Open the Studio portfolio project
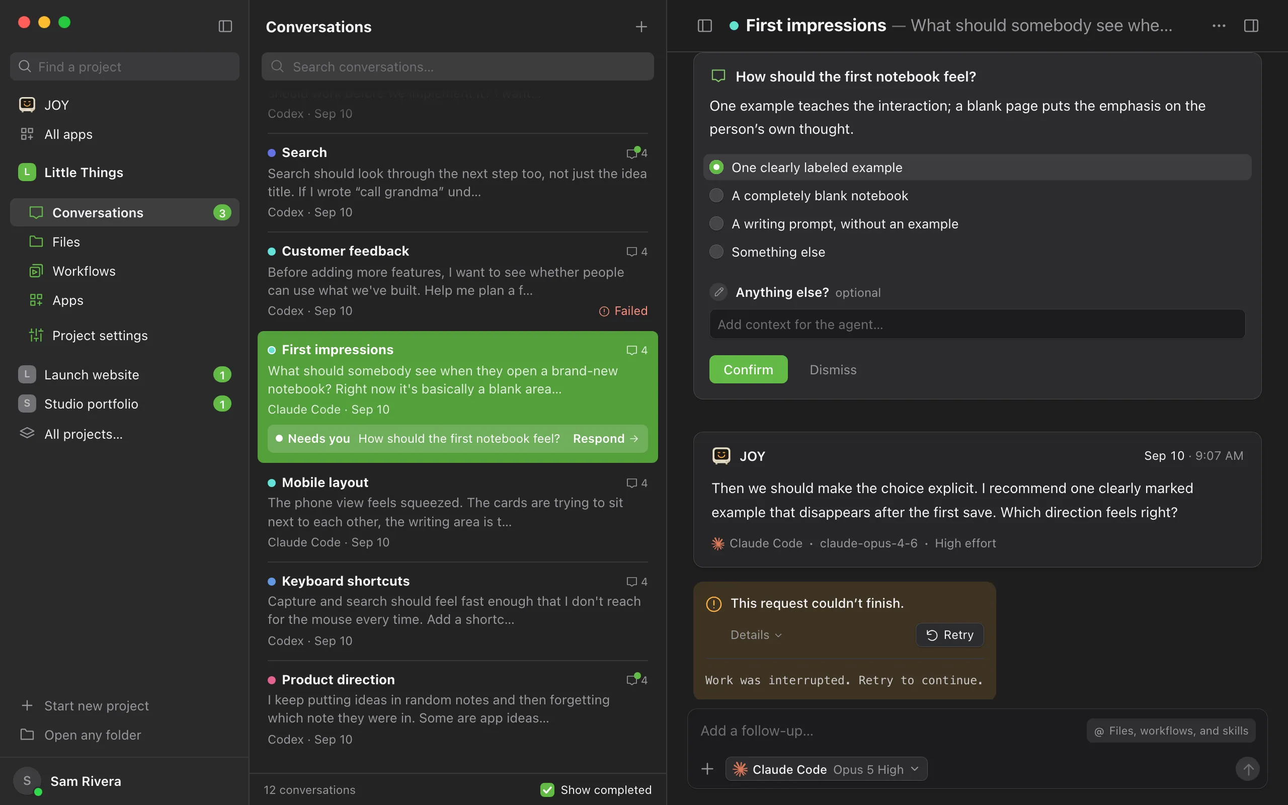The width and height of the screenshot is (1288, 805). point(125,404)
